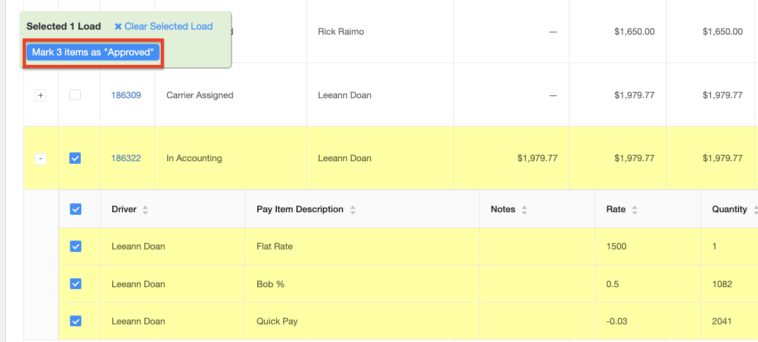Uncheck the checkbox for load 186322
This screenshot has width=758, height=342.
click(x=75, y=158)
